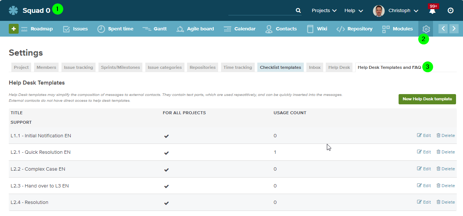Image resolution: width=463 pixels, height=216 pixels.
Task: Click the search magnifier icon
Action: pyautogui.click(x=298, y=11)
